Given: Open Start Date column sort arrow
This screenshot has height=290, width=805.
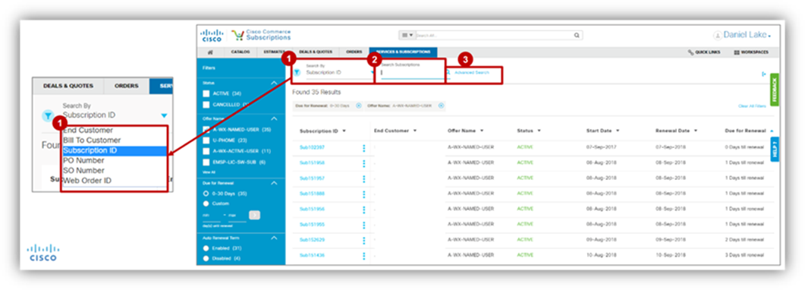Looking at the screenshot, I should click(x=617, y=131).
